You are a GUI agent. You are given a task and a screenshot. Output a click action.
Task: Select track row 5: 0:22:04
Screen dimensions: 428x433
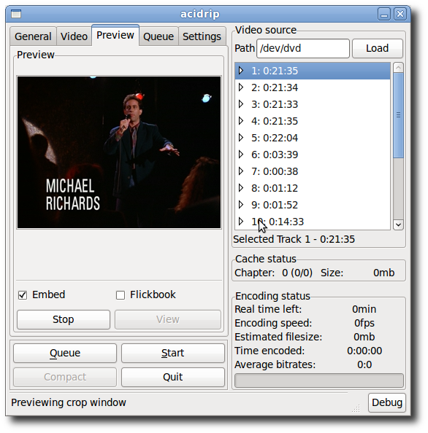(x=313, y=138)
